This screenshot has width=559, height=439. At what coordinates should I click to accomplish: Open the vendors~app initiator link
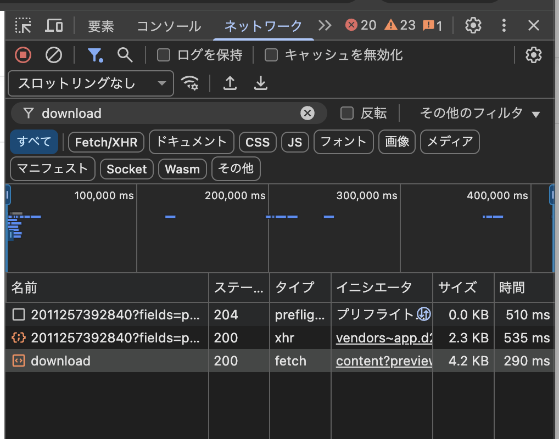(384, 338)
